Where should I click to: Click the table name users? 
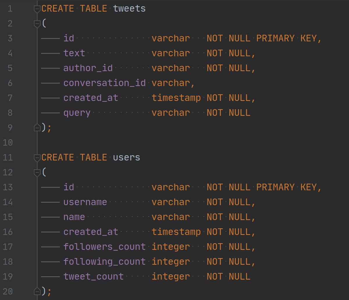pos(127,157)
